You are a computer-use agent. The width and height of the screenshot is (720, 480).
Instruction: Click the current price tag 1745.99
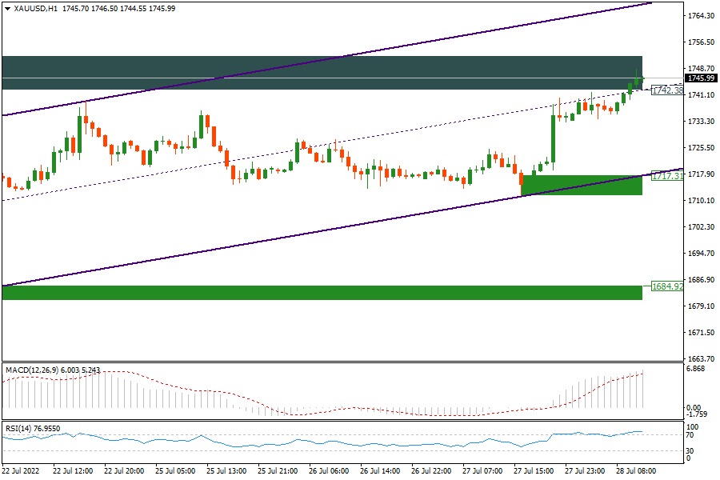click(x=700, y=78)
